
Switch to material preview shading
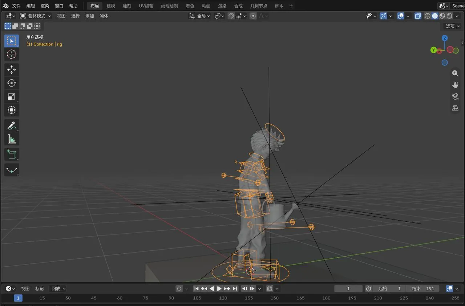tap(442, 16)
